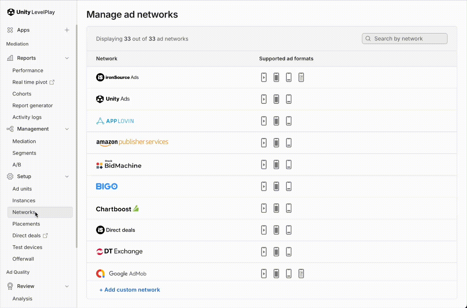Click the interstitial format icon for AppLovin

tap(276, 121)
